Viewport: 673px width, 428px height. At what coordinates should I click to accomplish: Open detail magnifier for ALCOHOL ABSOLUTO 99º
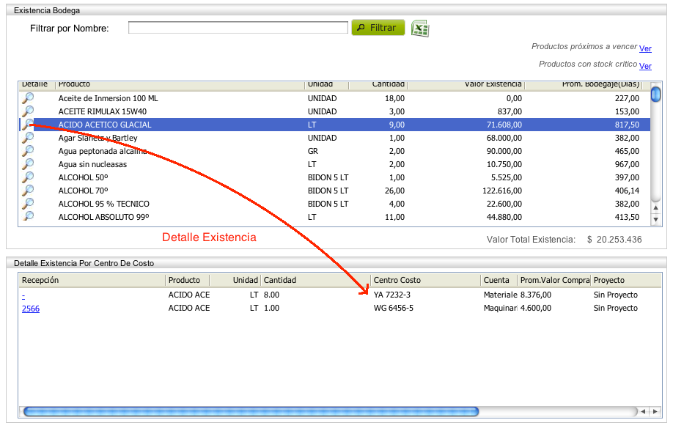(x=28, y=217)
